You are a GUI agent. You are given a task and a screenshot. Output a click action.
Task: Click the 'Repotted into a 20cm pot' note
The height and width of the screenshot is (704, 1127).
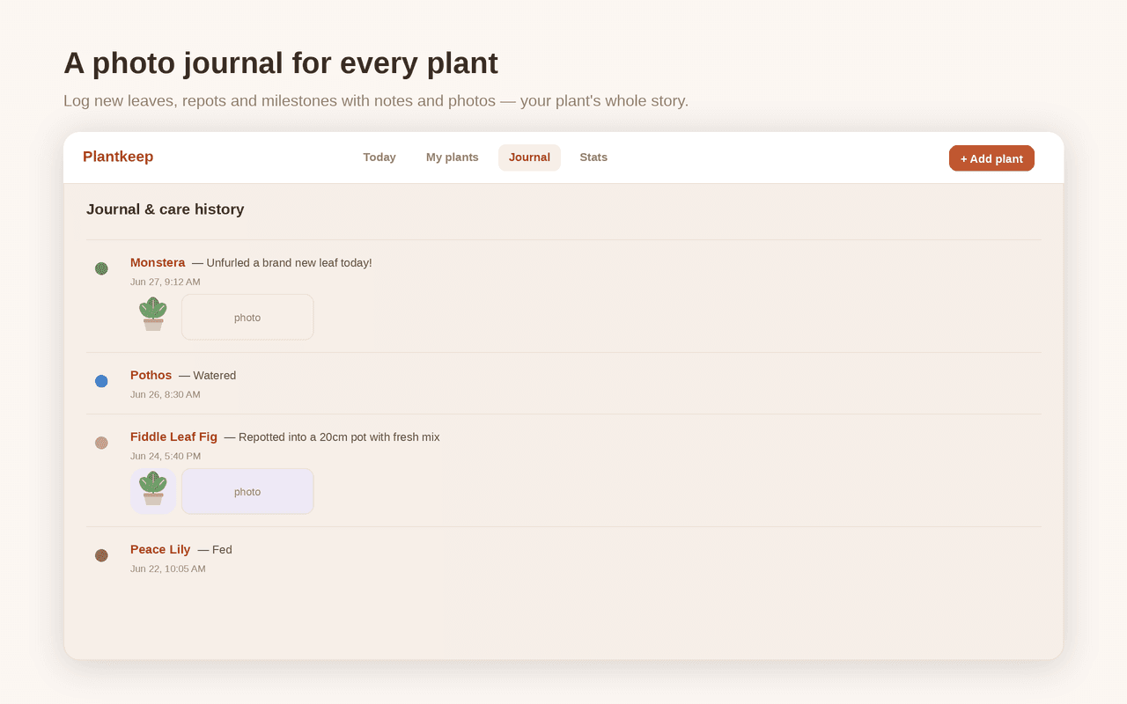[332, 436]
